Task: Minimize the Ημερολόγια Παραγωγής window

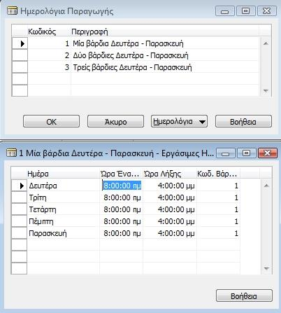Action: [224, 11]
